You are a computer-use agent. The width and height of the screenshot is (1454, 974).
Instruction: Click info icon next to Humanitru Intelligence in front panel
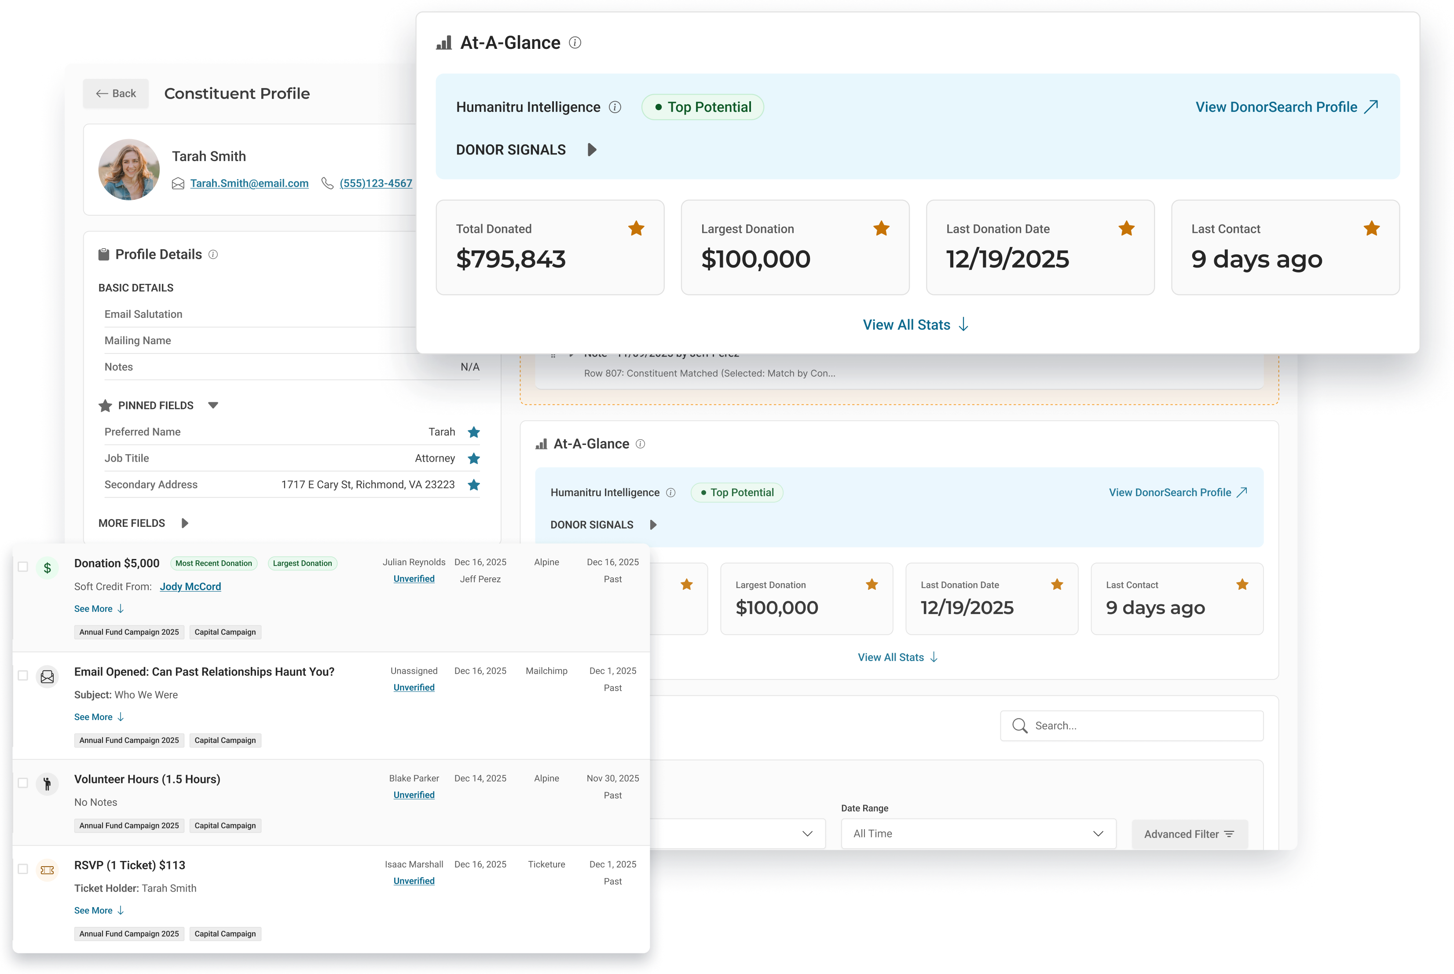pos(615,107)
